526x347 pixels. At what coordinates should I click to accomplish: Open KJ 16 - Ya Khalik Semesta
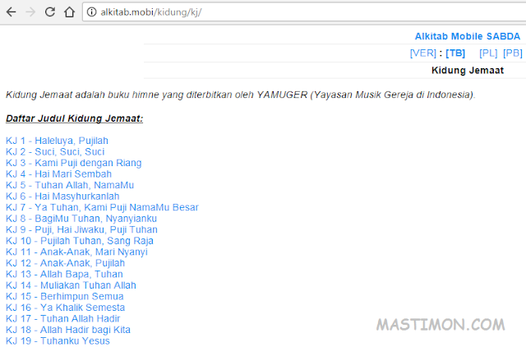click(x=65, y=308)
